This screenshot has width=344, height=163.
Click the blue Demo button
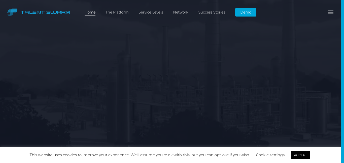pos(246,12)
